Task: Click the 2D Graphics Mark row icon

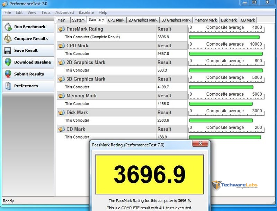Action: pos(62,63)
